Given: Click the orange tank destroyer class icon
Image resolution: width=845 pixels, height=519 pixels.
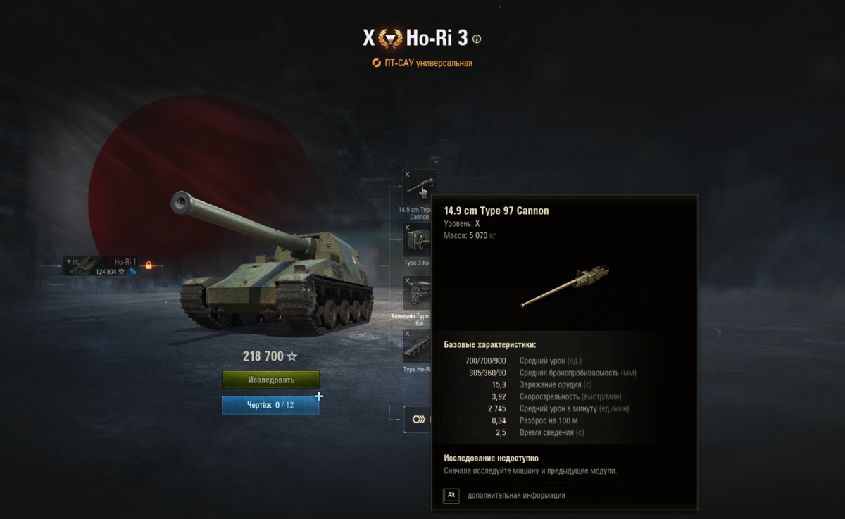Looking at the screenshot, I should [377, 63].
